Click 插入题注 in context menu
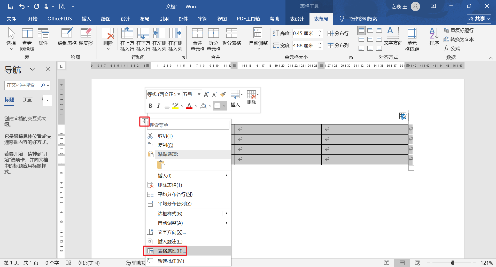Screen dimensions: 496x267 click(189, 242)
